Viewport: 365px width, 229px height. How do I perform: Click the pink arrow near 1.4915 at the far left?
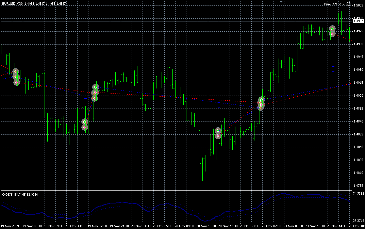[x=17, y=82]
